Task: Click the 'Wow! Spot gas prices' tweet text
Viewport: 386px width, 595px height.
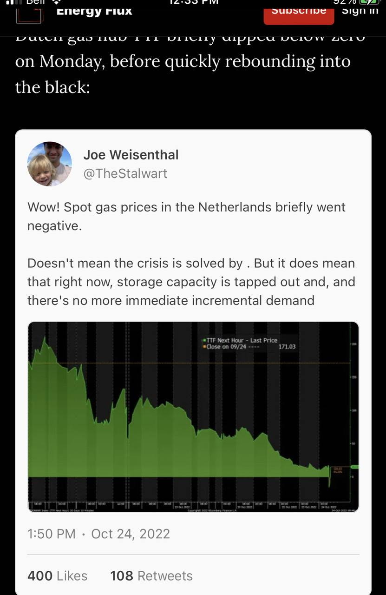Action: [x=187, y=216]
